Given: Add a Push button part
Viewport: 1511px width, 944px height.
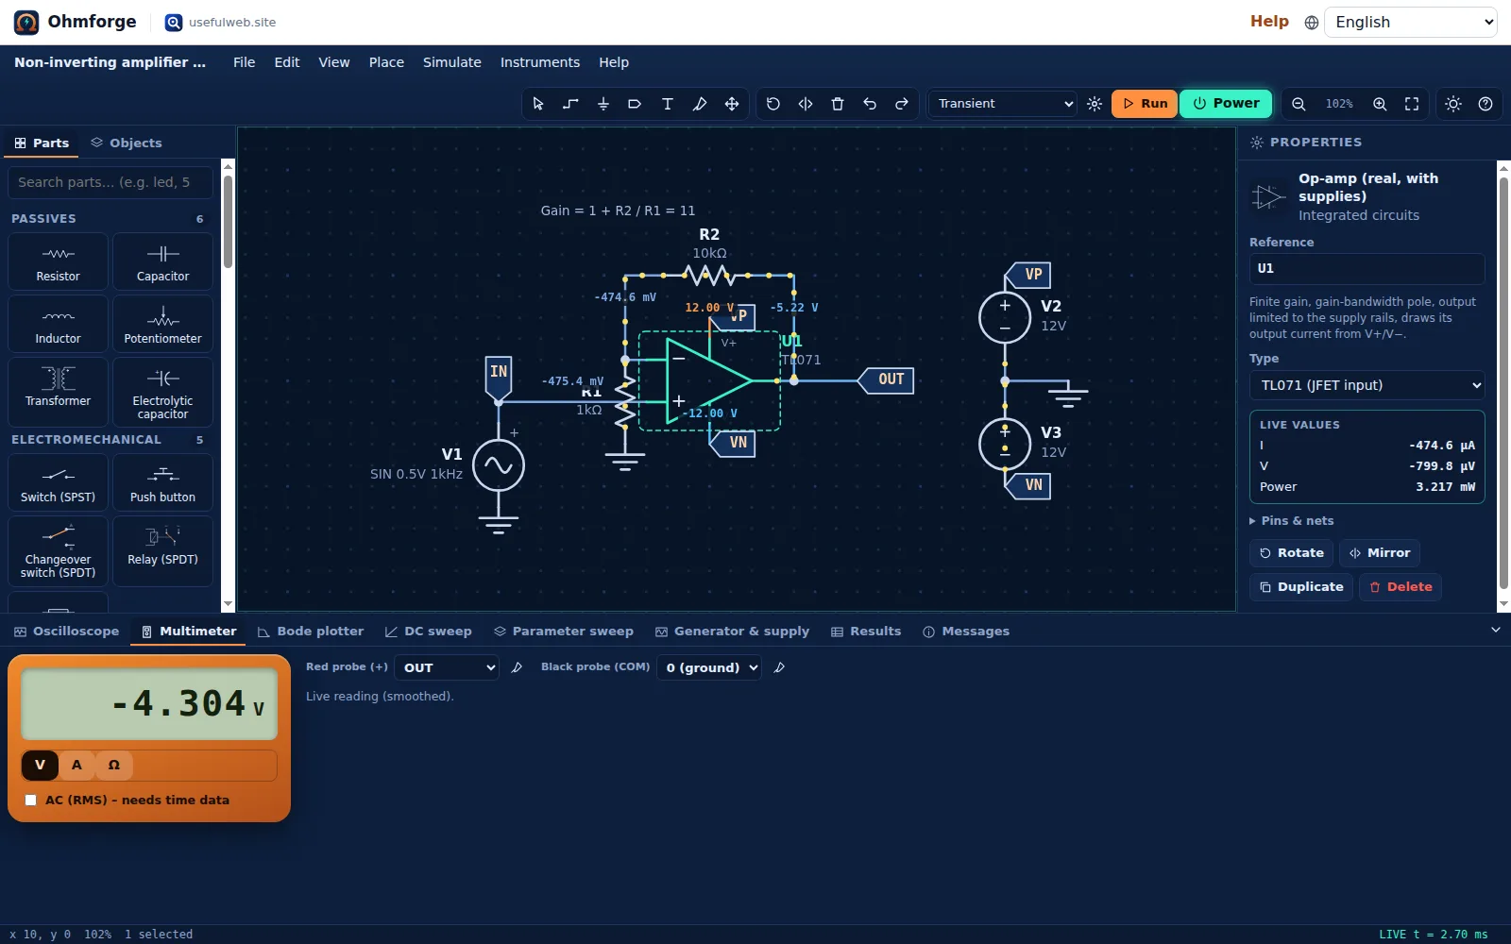Looking at the screenshot, I should (162, 482).
